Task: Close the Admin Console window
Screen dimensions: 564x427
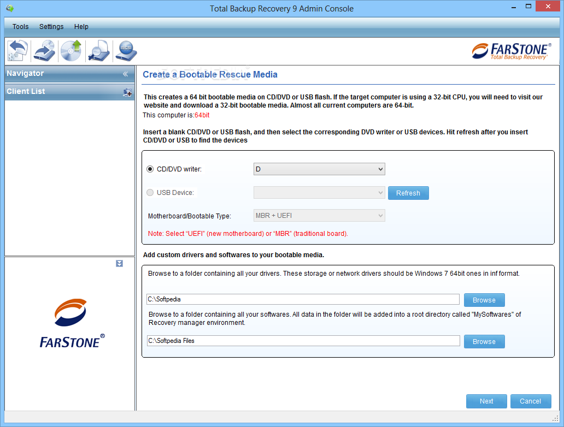Action: [548, 7]
